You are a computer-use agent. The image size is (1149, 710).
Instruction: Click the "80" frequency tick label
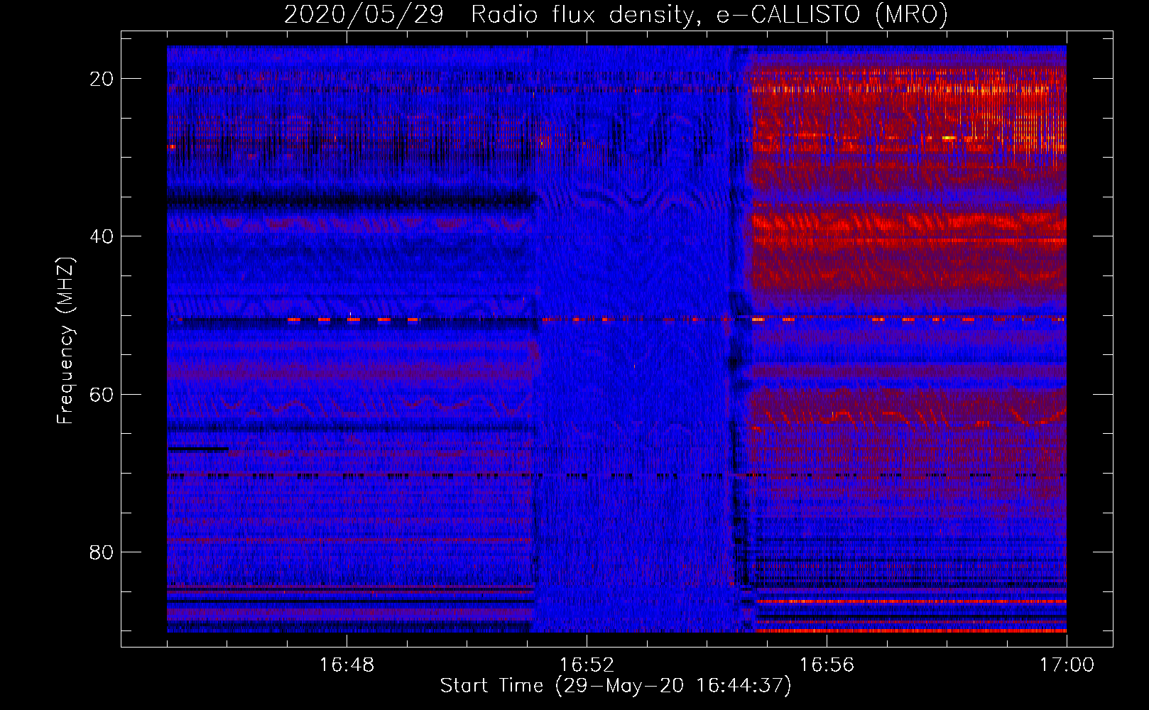click(x=102, y=552)
